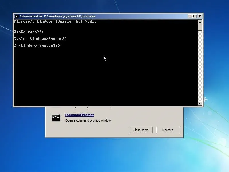Click the 'Administrator: X:\windows\system32\cmd.exe' title text
Image resolution: width=229 pixels, height=172 pixels.
click(x=58, y=16)
